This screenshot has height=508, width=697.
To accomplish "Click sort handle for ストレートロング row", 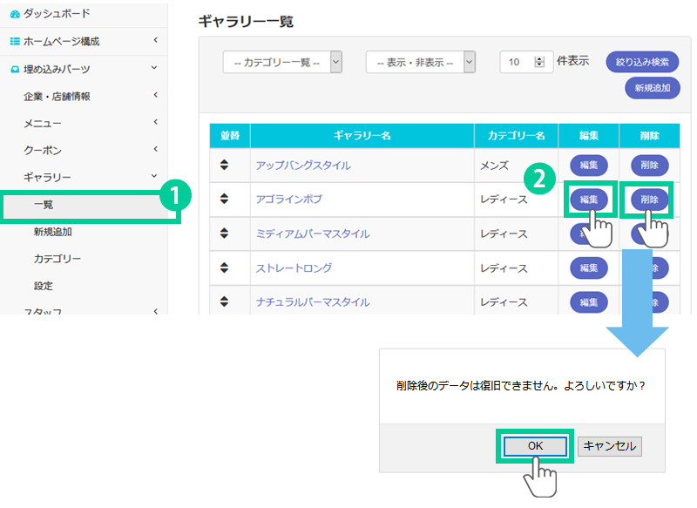I will pos(224,268).
